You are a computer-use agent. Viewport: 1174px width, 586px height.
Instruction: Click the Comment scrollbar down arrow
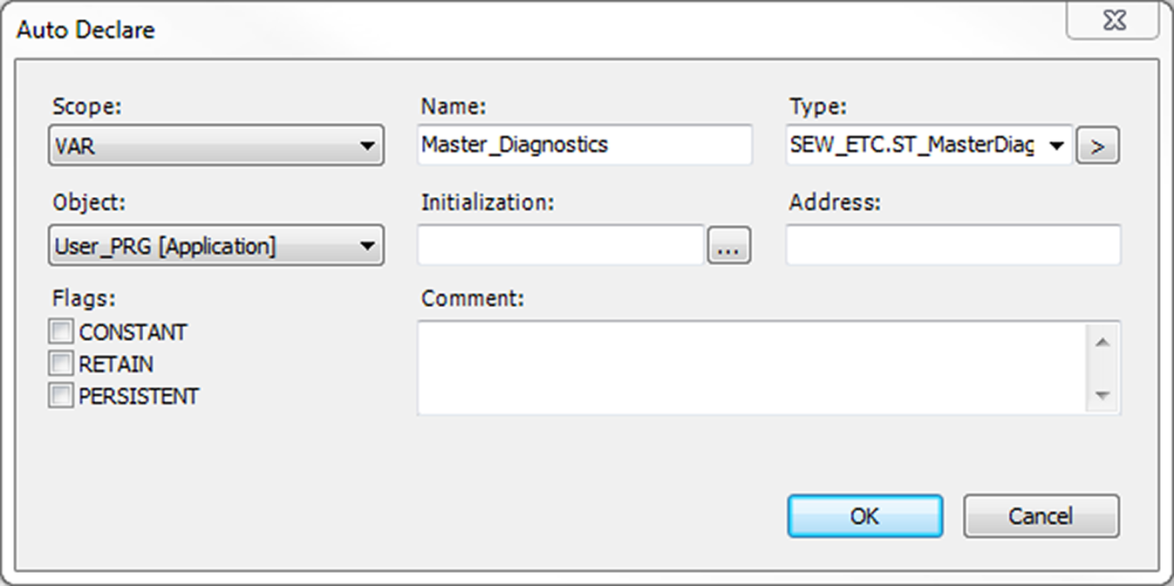(x=1102, y=395)
